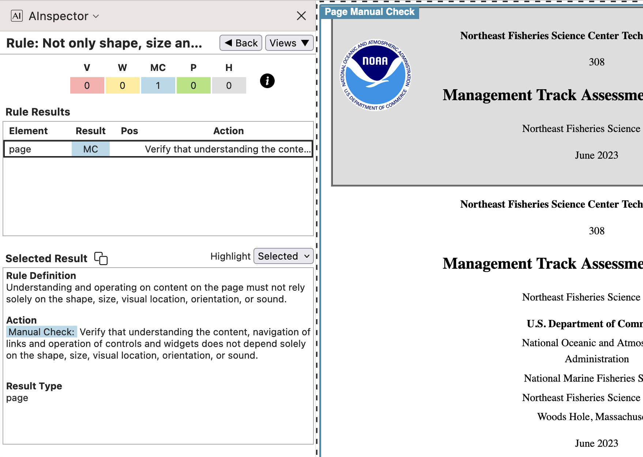Click the yellow Warnings count box
643x457 pixels.
coord(123,85)
